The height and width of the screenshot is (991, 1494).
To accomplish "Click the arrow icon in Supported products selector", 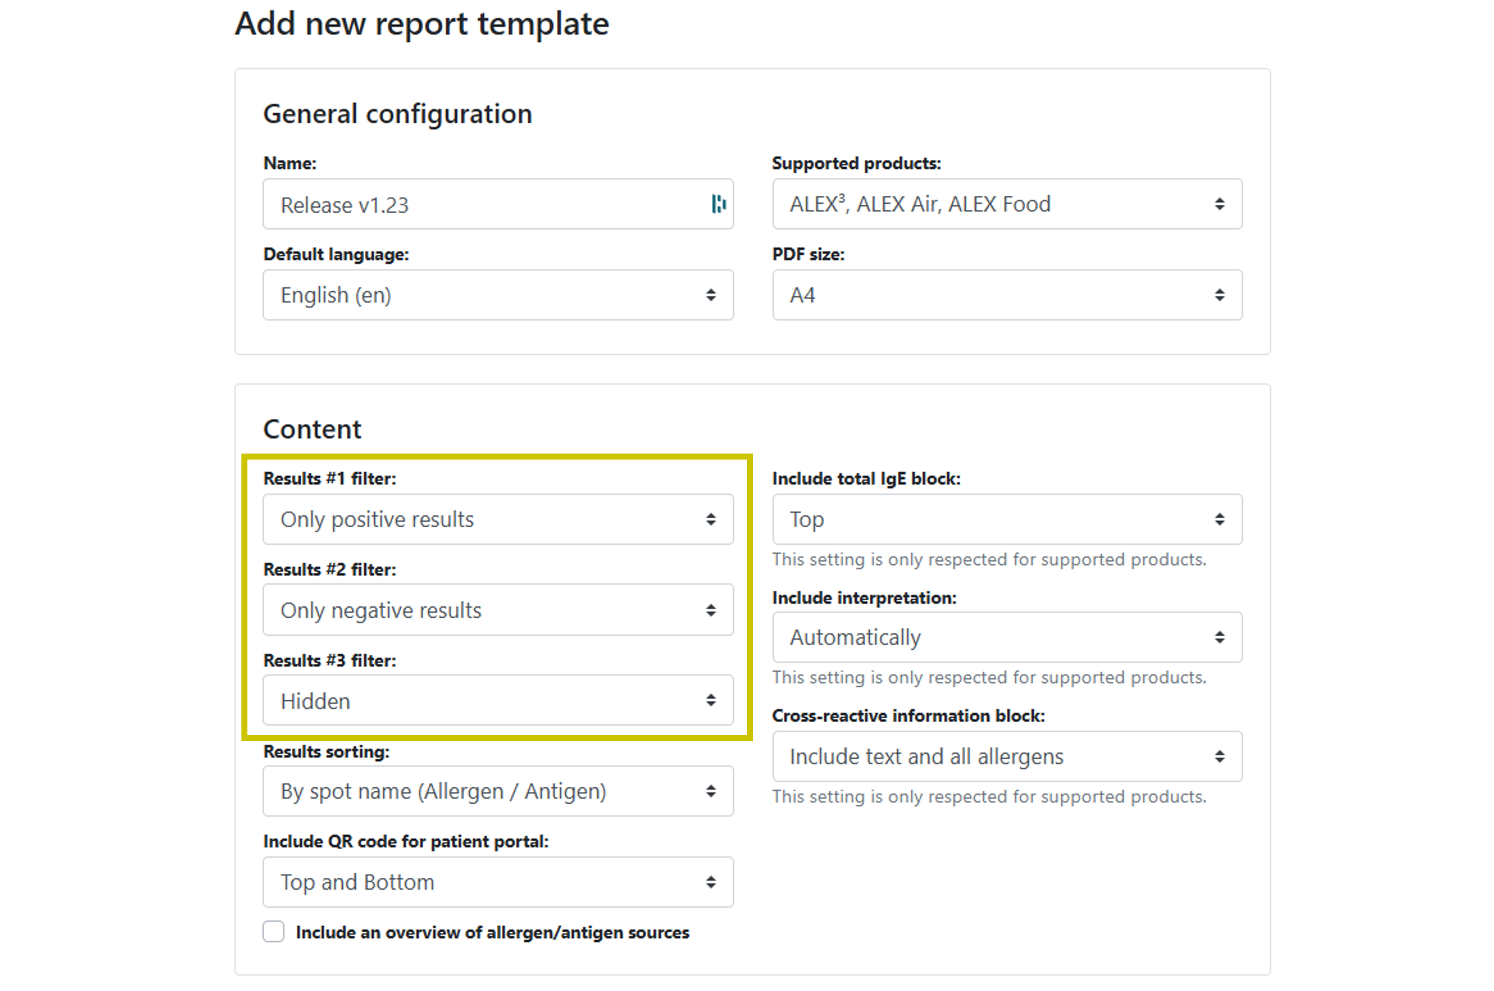I will pos(1219,204).
